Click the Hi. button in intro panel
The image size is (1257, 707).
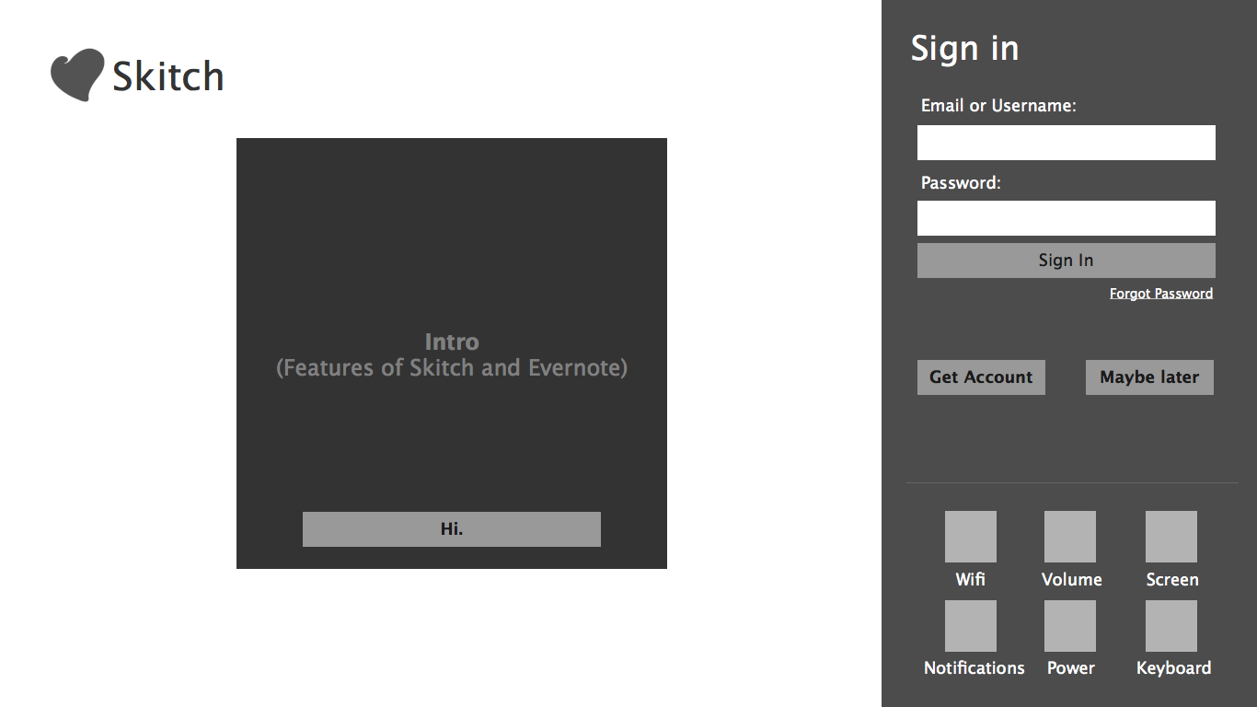(452, 529)
